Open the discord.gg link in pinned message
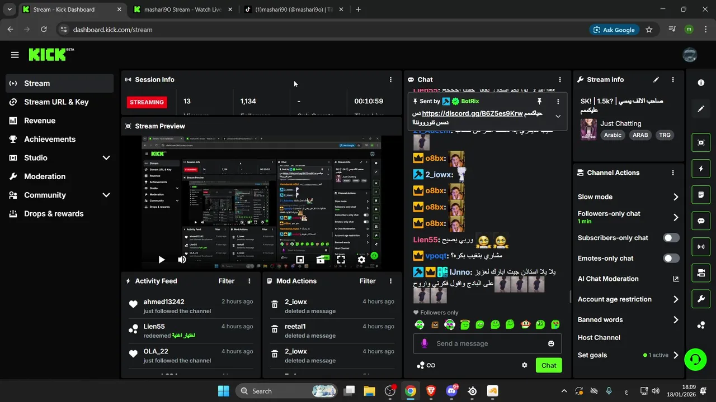The height and width of the screenshot is (402, 716). click(x=472, y=113)
